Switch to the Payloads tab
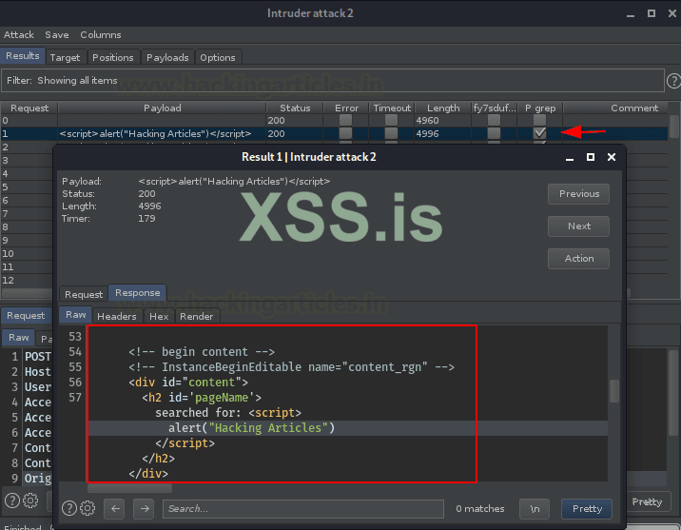Viewport: 681px width, 530px height. pyautogui.click(x=167, y=57)
